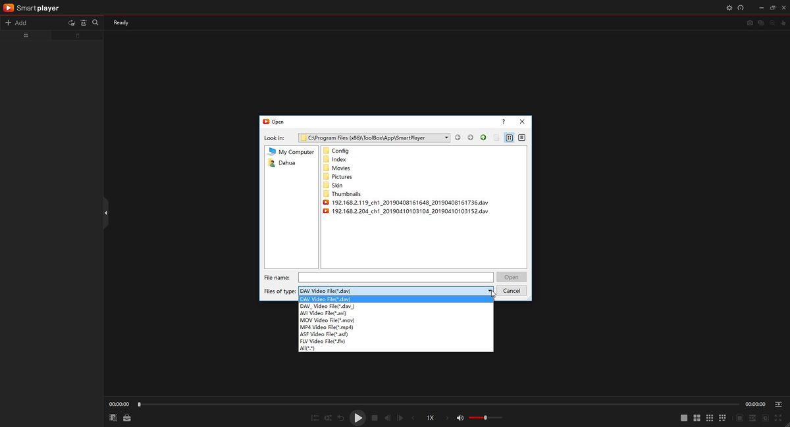Select the four-window split layout icon
Viewport: 790px width, 427px height.
697,418
